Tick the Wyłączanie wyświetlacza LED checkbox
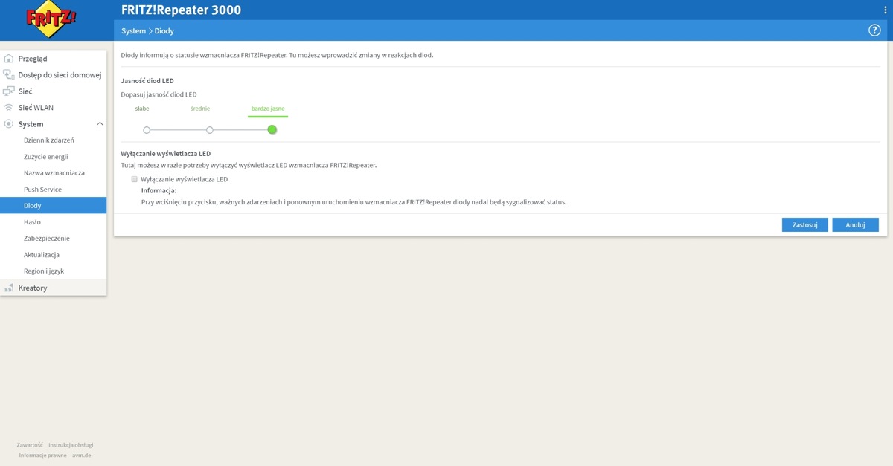The image size is (893, 466). point(135,179)
